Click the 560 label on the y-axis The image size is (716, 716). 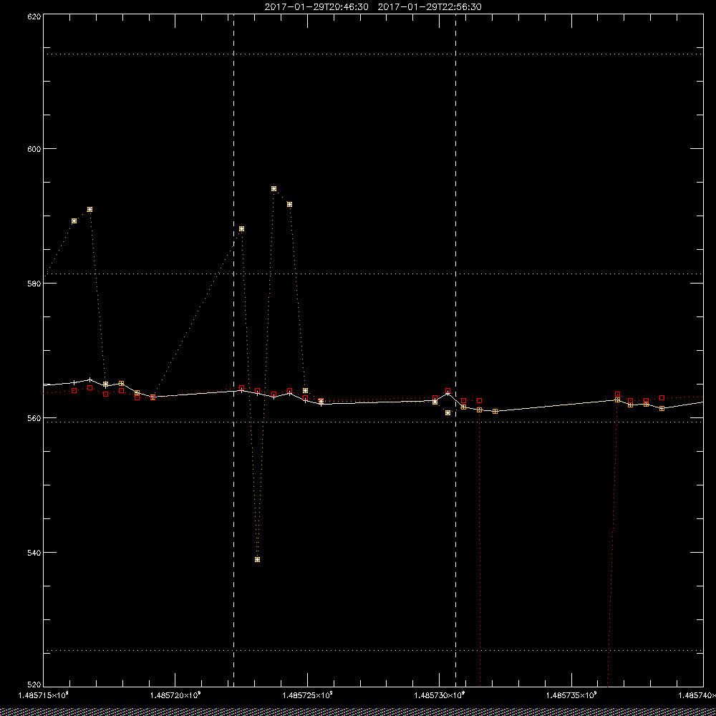34,418
